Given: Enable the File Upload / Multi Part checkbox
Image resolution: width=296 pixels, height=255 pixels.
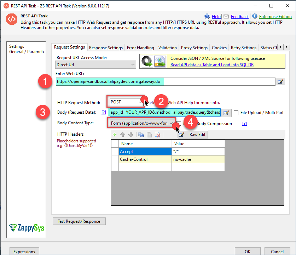Looking at the screenshot, I should (236, 113).
